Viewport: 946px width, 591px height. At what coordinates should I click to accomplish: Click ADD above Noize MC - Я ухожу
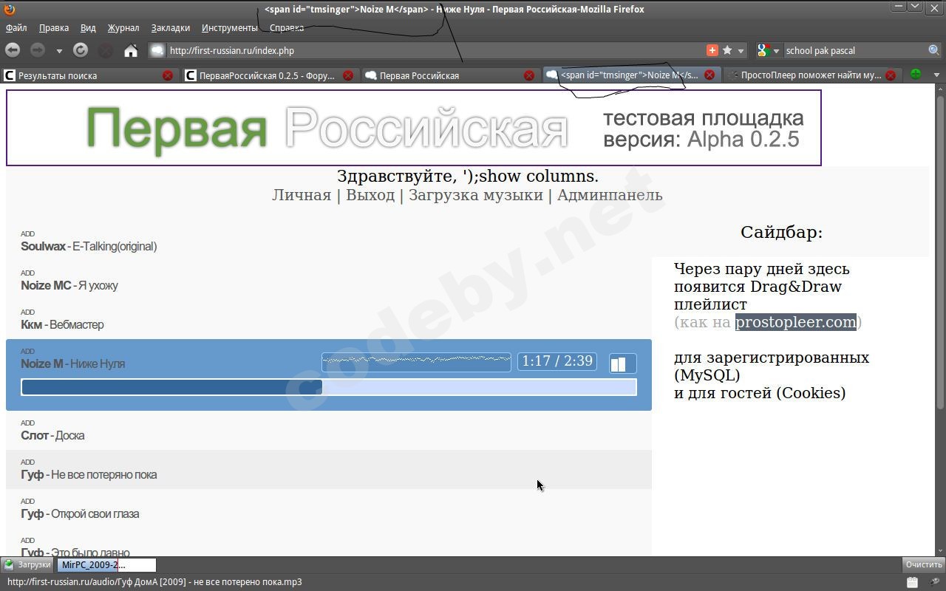pyautogui.click(x=27, y=273)
